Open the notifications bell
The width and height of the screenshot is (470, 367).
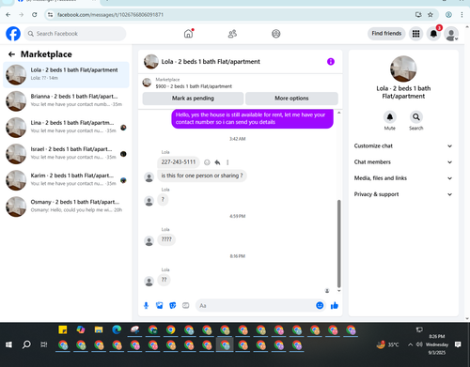coord(433,34)
